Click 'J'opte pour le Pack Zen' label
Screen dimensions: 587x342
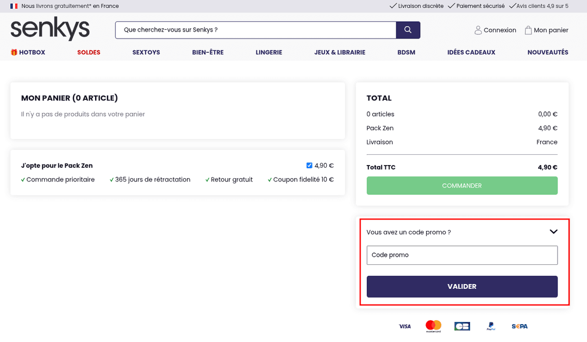pyautogui.click(x=57, y=166)
